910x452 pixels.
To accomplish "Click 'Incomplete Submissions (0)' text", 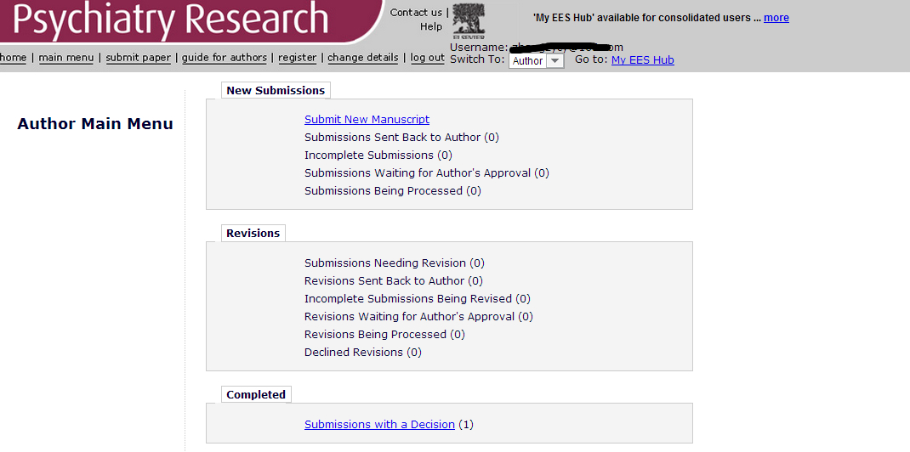I will [x=378, y=155].
